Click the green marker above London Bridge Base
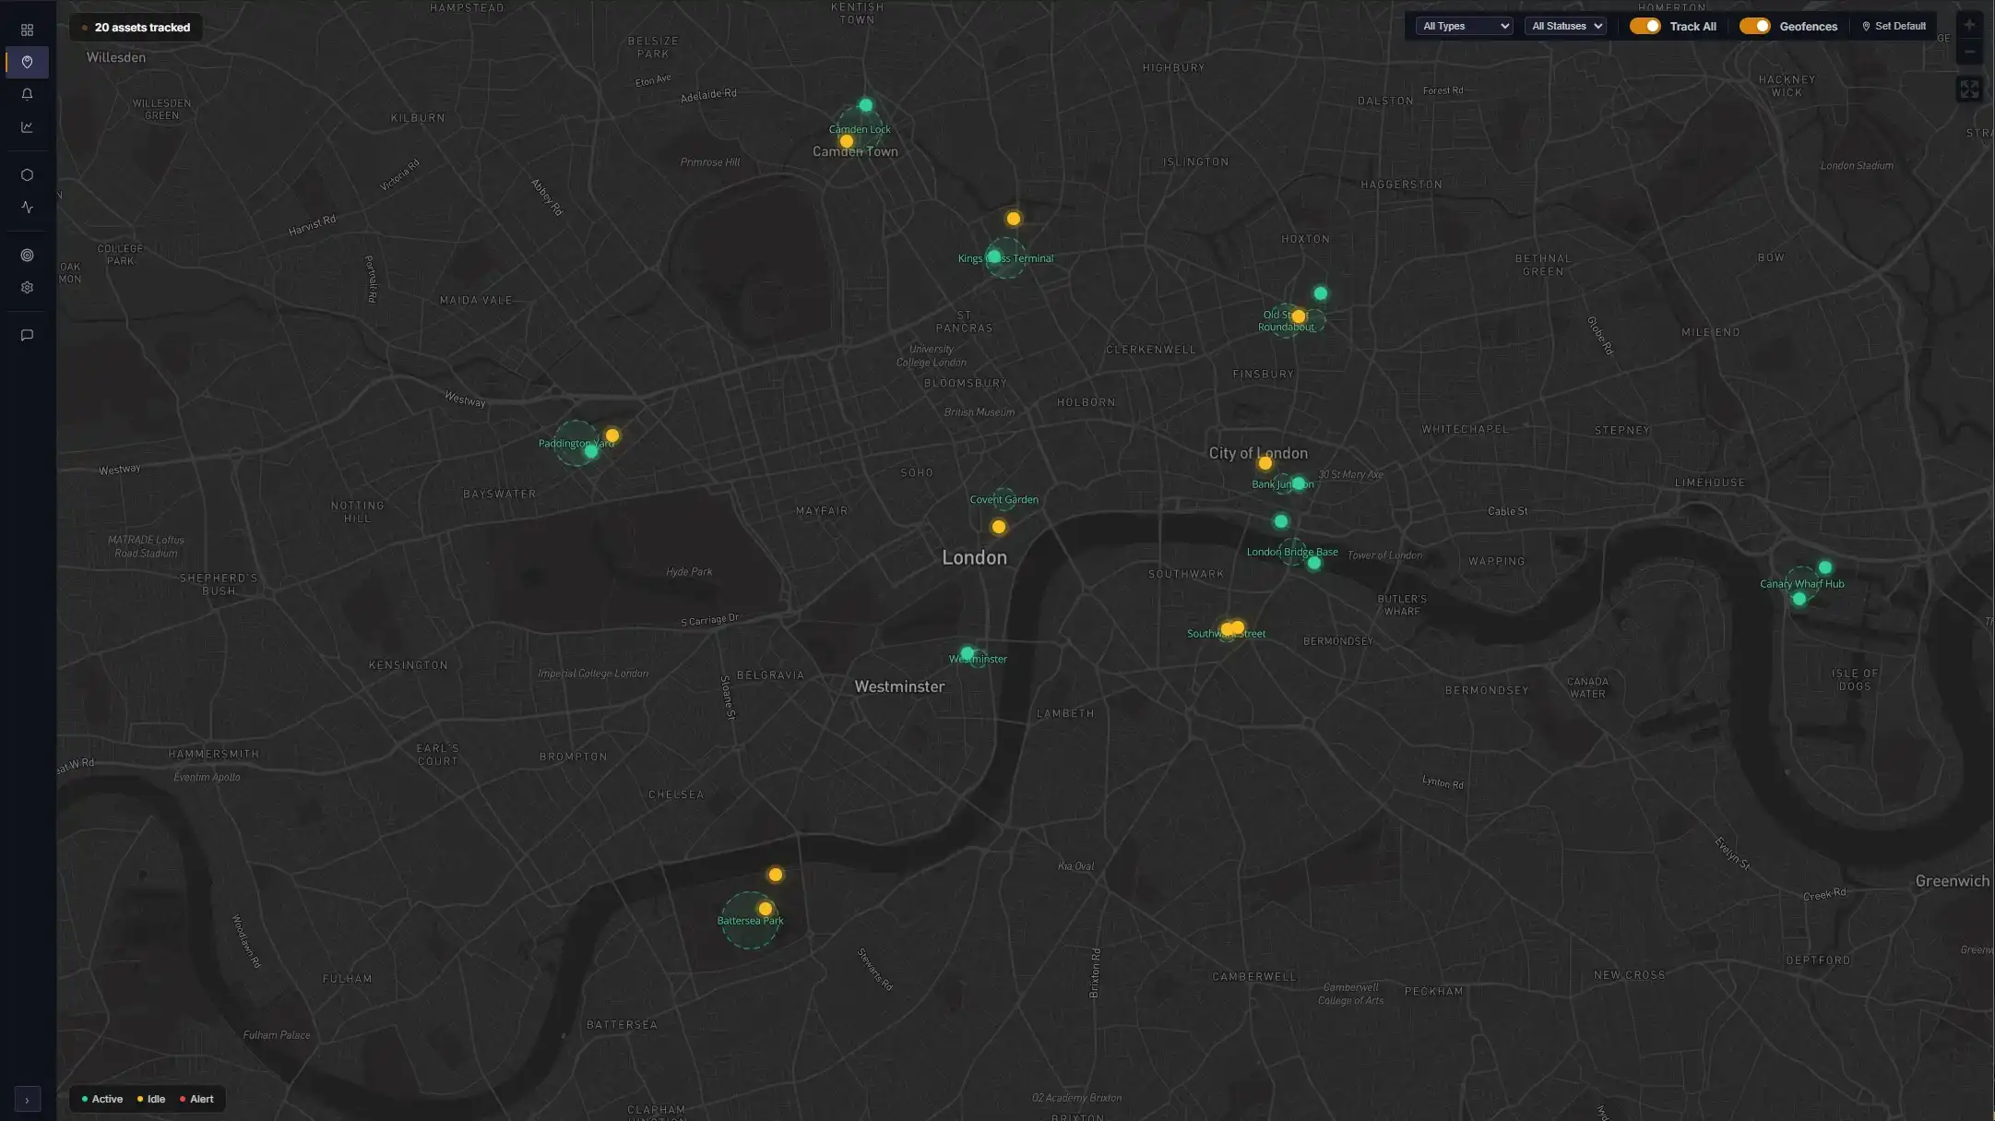The image size is (1995, 1121). click(x=1280, y=521)
